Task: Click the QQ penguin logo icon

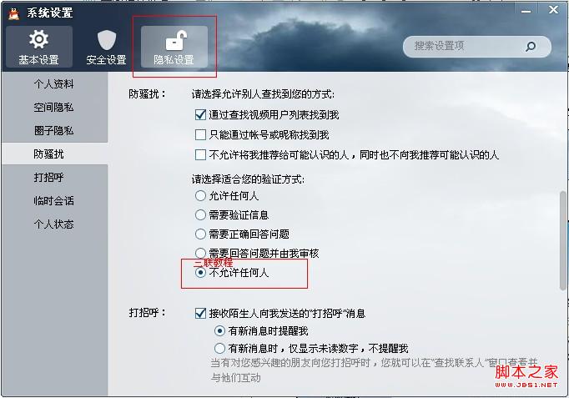Action: [x=14, y=14]
